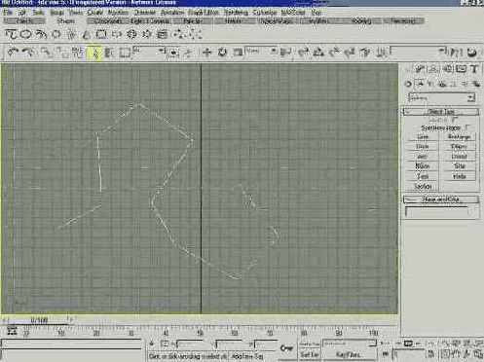The height and width of the screenshot is (362, 484).
Task: Click the 0/100 time slider handle
Action: pyautogui.click(x=39, y=320)
